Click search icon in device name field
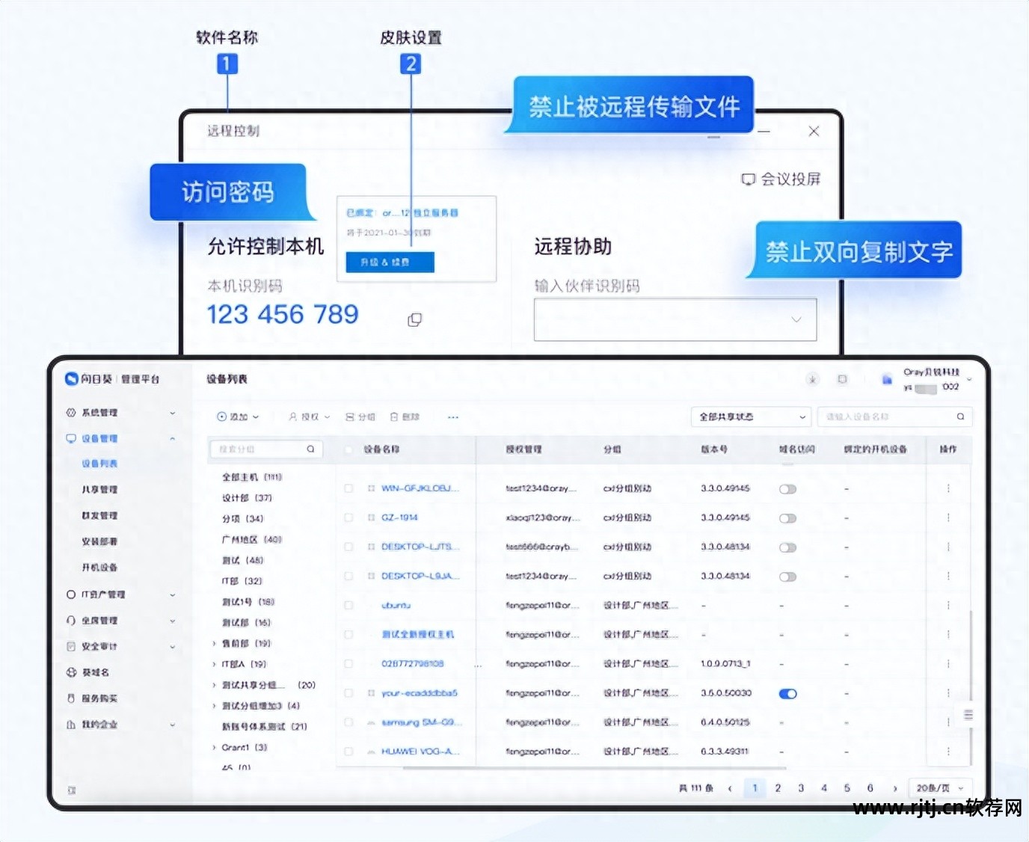 [x=960, y=417]
